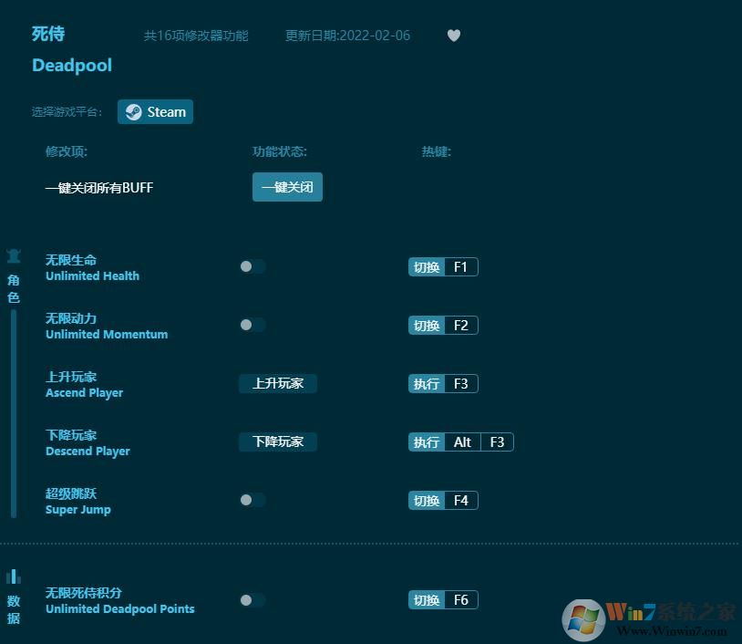Click the heart favorite icon

pyautogui.click(x=453, y=36)
